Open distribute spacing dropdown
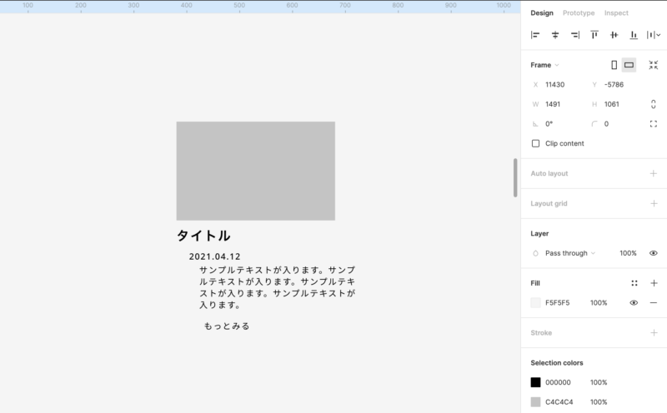Image resolution: width=667 pixels, height=413 pixels. coord(654,35)
